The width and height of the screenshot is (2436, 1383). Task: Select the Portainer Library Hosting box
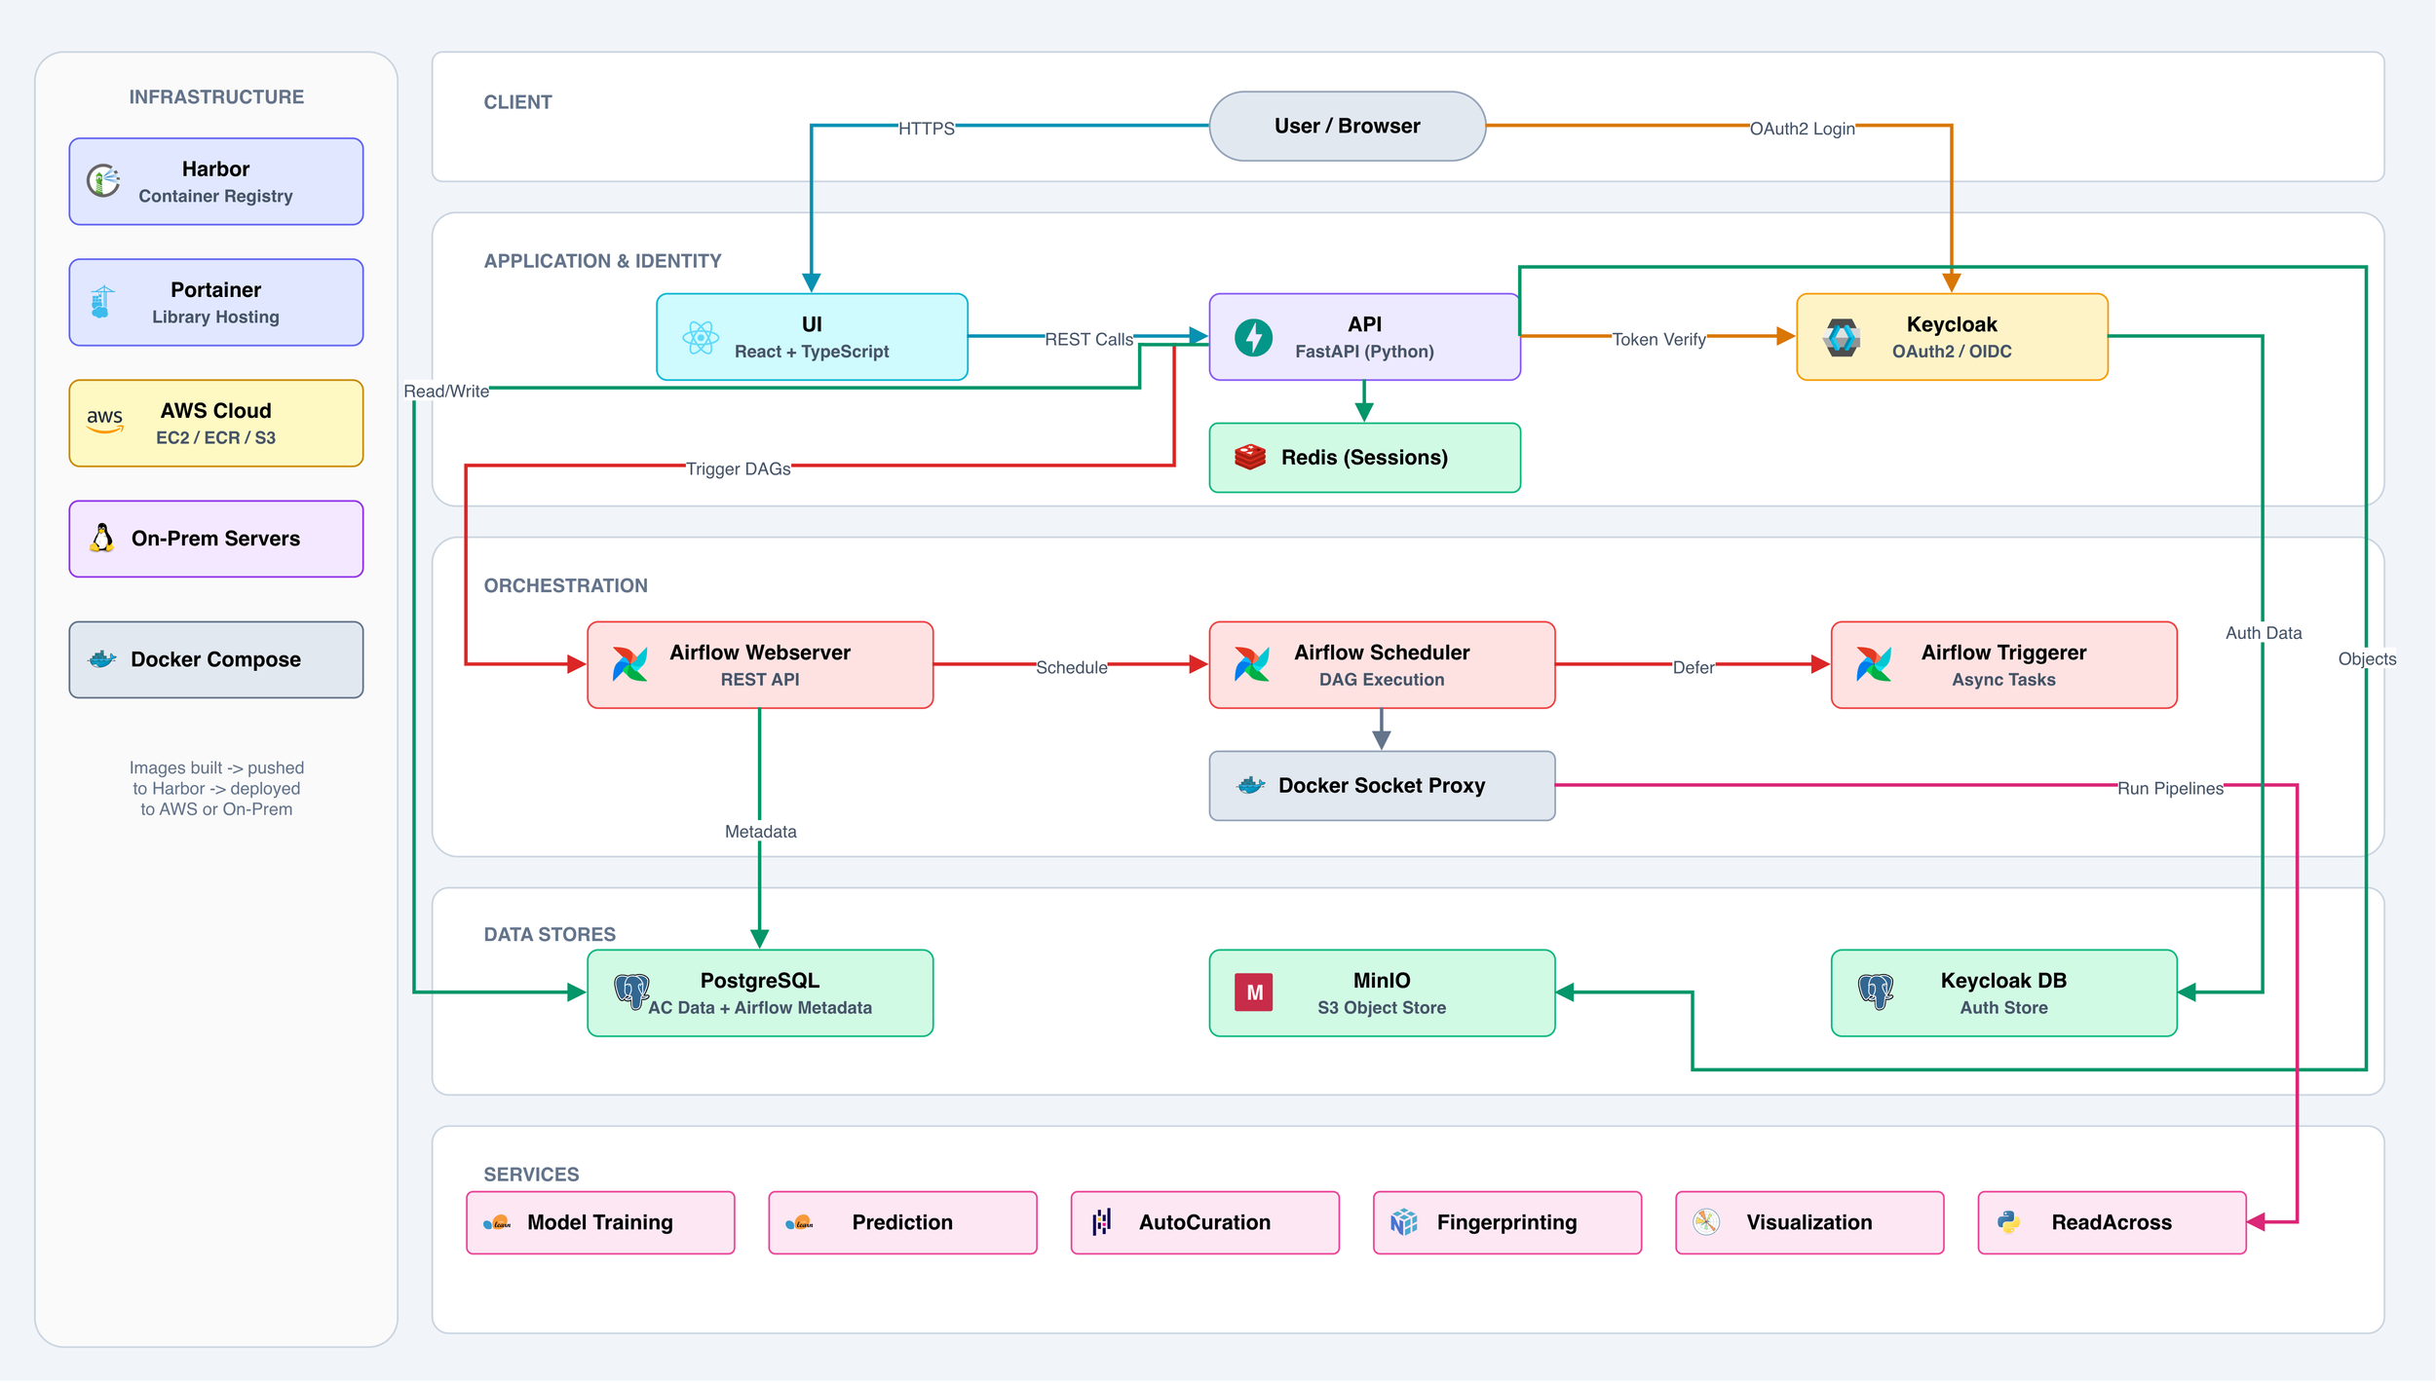(x=216, y=303)
